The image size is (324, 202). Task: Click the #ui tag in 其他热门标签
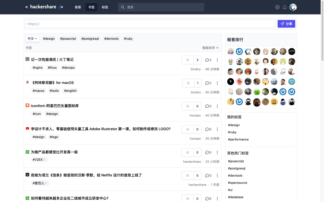click(x=230, y=190)
